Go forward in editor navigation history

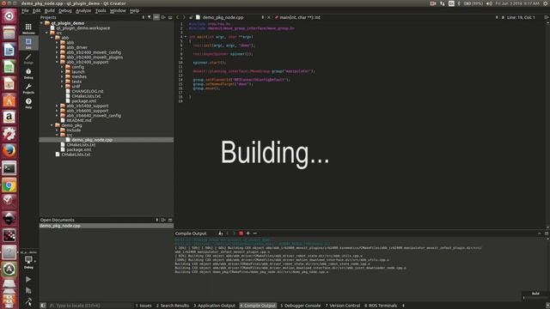(x=184, y=17)
